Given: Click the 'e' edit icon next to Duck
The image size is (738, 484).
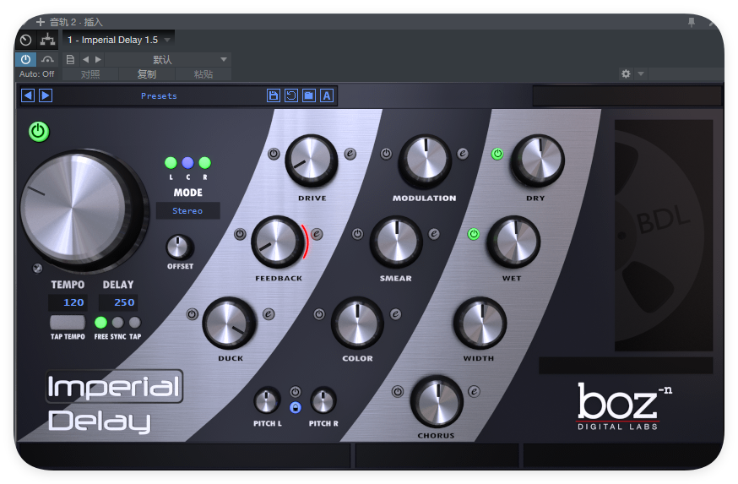Looking at the screenshot, I should pyautogui.click(x=269, y=314).
